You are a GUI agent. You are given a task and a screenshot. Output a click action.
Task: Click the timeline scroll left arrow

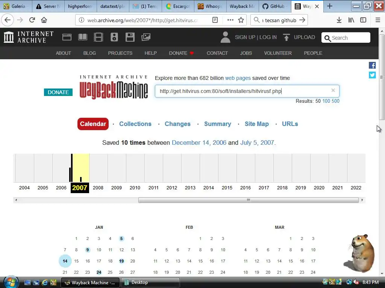[16, 200]
